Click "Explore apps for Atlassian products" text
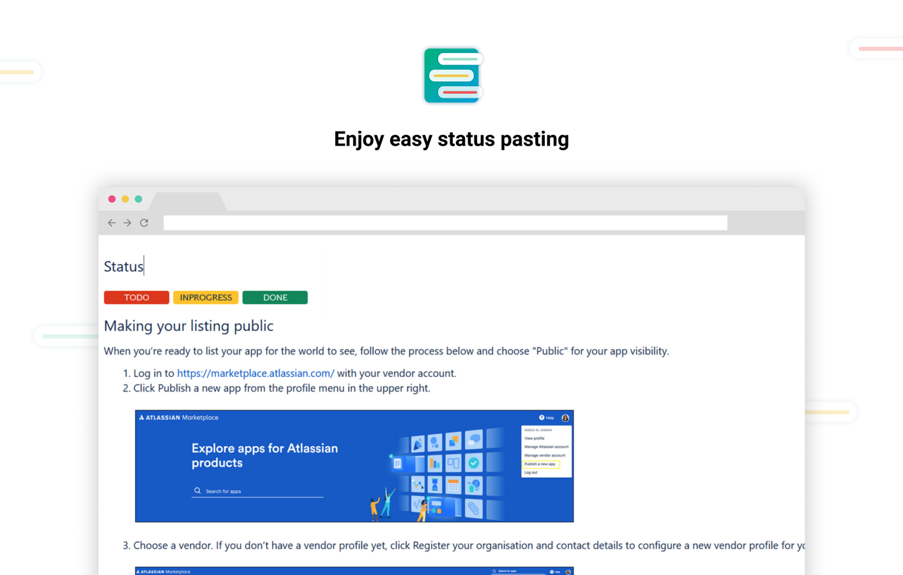The width and height of the screenshot is (903, 575). point(265,456)
